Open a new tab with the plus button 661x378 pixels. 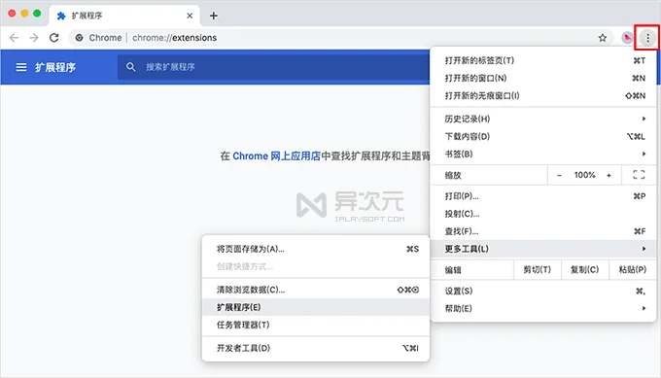214,16
